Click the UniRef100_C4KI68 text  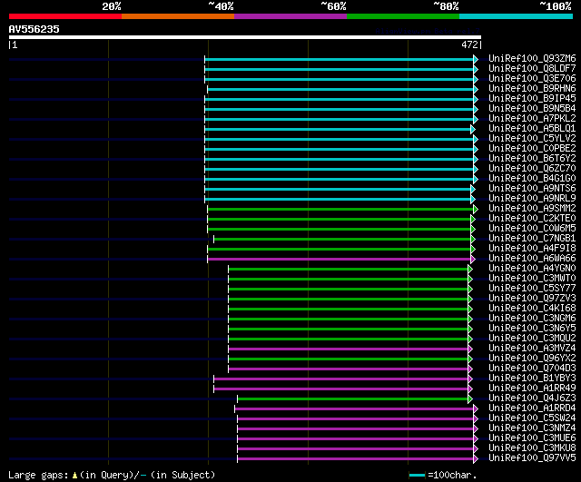tap(532, 309)
